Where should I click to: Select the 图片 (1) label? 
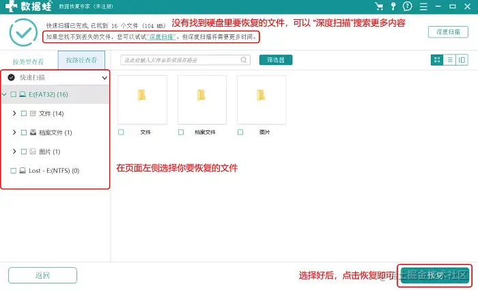click(x=50, y=152)
